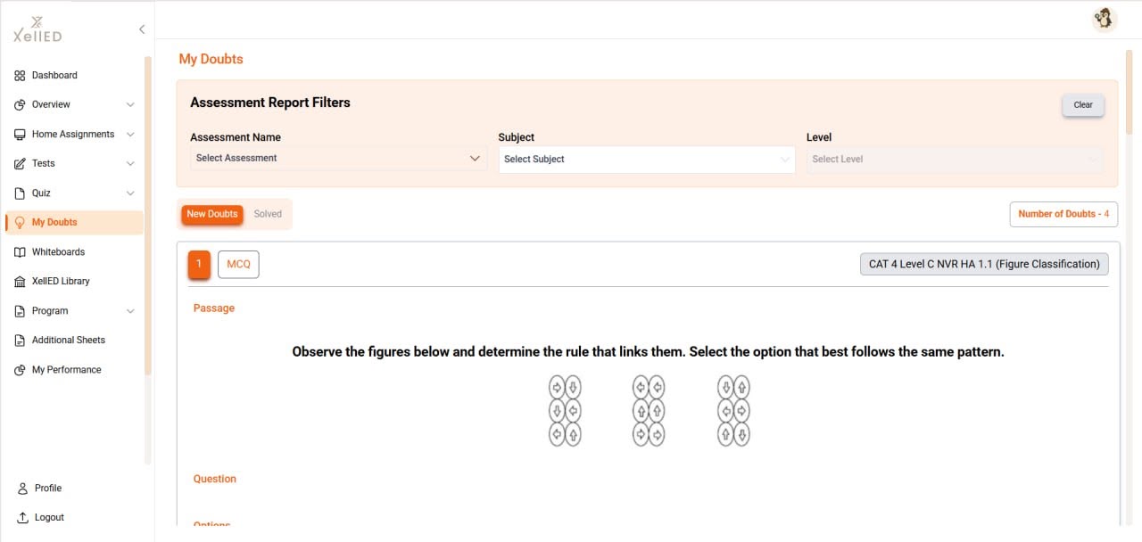Click the page vertical scrollbar

[1130, 93]
